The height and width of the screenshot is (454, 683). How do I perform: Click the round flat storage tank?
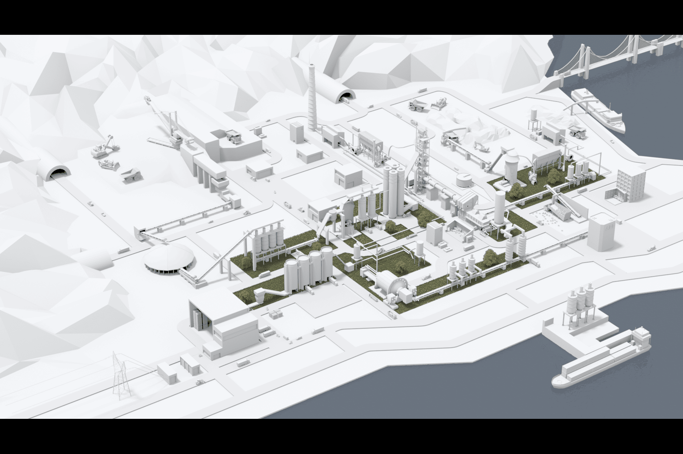click(x=465, y=180)
